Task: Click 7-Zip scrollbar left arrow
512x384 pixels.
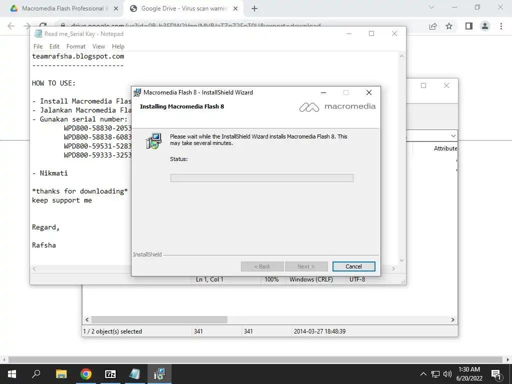Action: (x=87, y=319)
